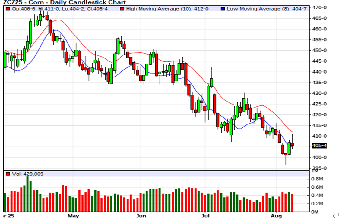Click the High Moving Average red legend square

122,9
